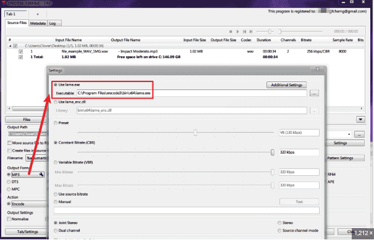Click the Additional Settings button
374x240 pixels.
click(286, 85)
